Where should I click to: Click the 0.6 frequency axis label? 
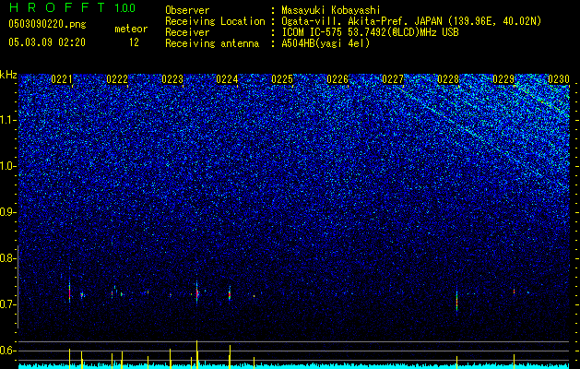[8, 351]
